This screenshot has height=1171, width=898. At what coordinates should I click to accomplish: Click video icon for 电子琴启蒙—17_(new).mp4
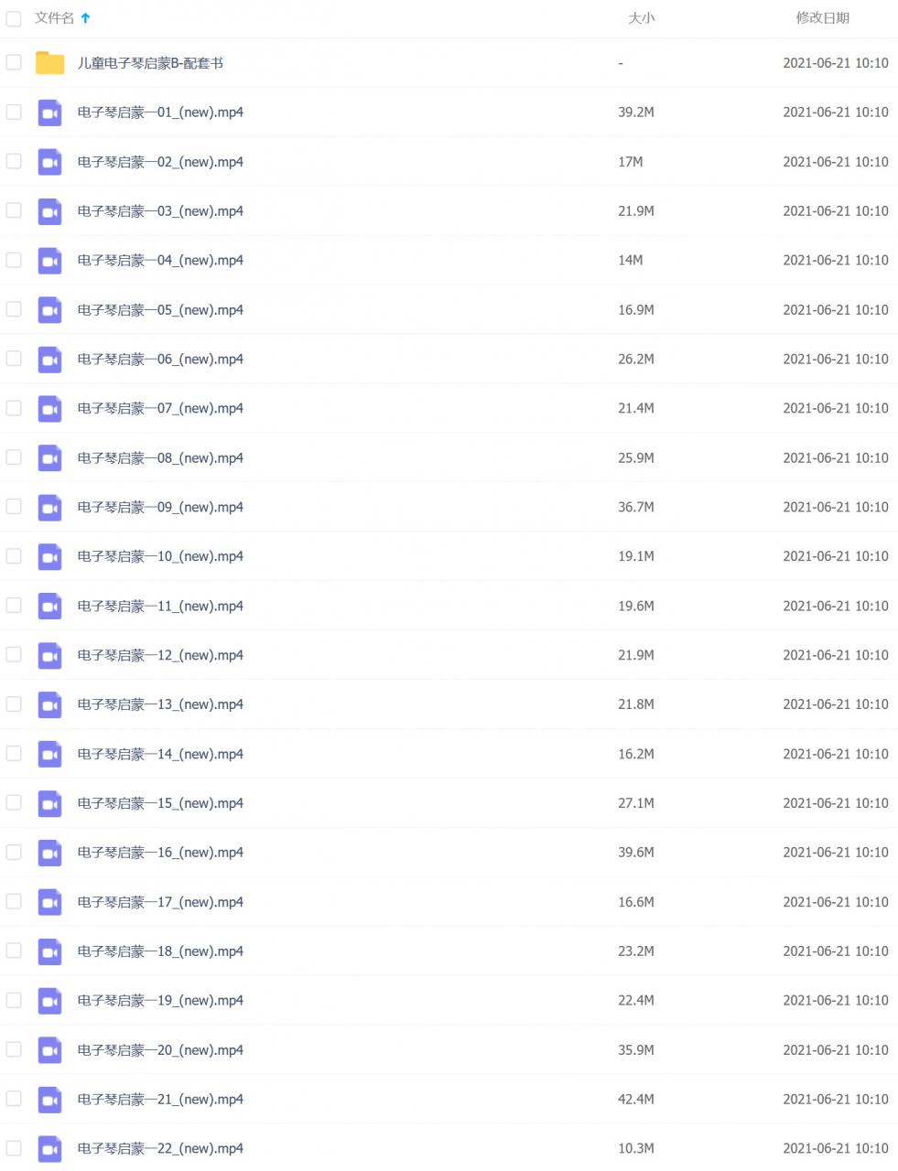[49, 902]
